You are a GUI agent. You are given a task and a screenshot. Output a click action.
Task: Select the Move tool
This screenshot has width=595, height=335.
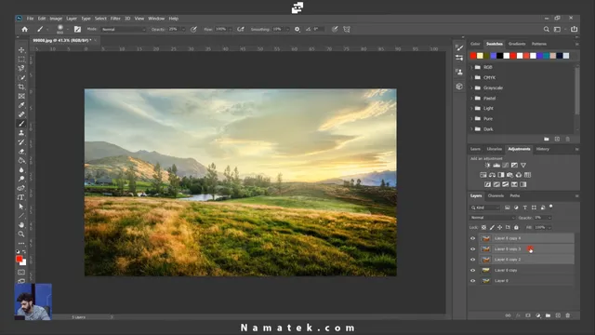[21, 49]
